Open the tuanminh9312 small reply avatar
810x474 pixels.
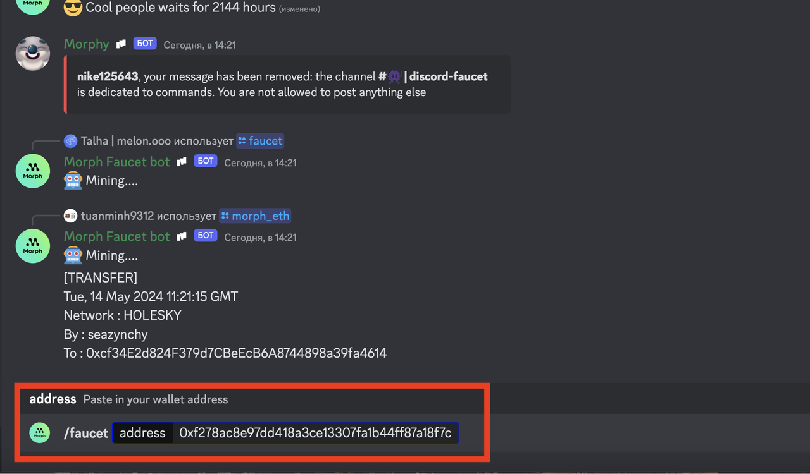tap(71, 216)
